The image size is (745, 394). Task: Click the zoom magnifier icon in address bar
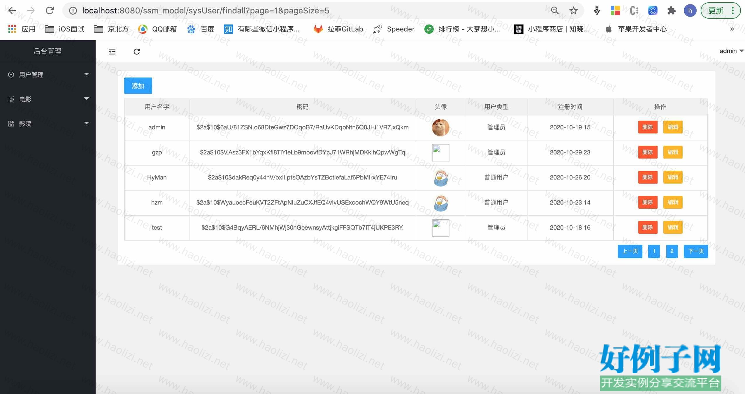[x=555, y=11]
